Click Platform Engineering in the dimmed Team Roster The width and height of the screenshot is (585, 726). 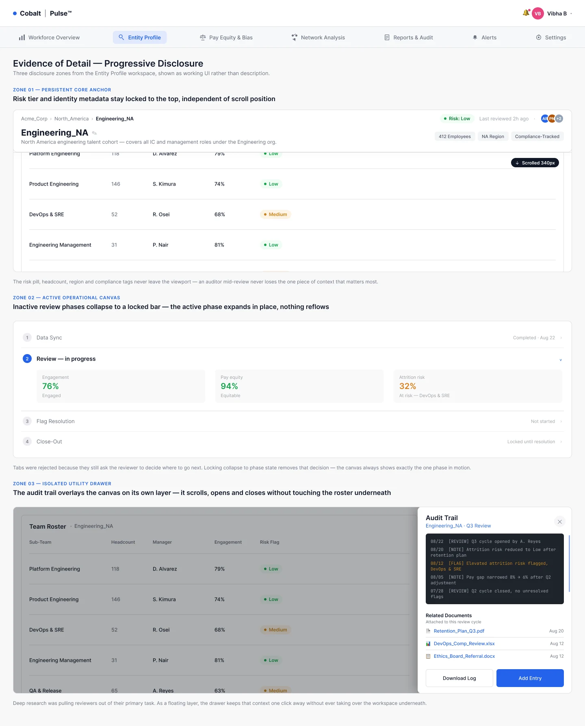click(x=54, y=569)
